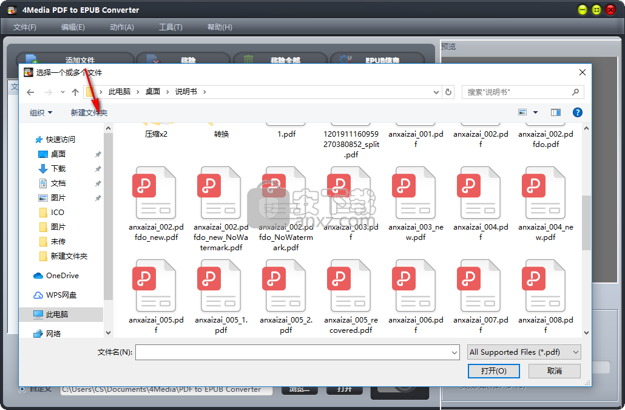
Task: Click 桌面 in the address breadcrumb
Action: 153,92
